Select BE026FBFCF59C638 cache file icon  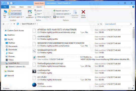34,44
